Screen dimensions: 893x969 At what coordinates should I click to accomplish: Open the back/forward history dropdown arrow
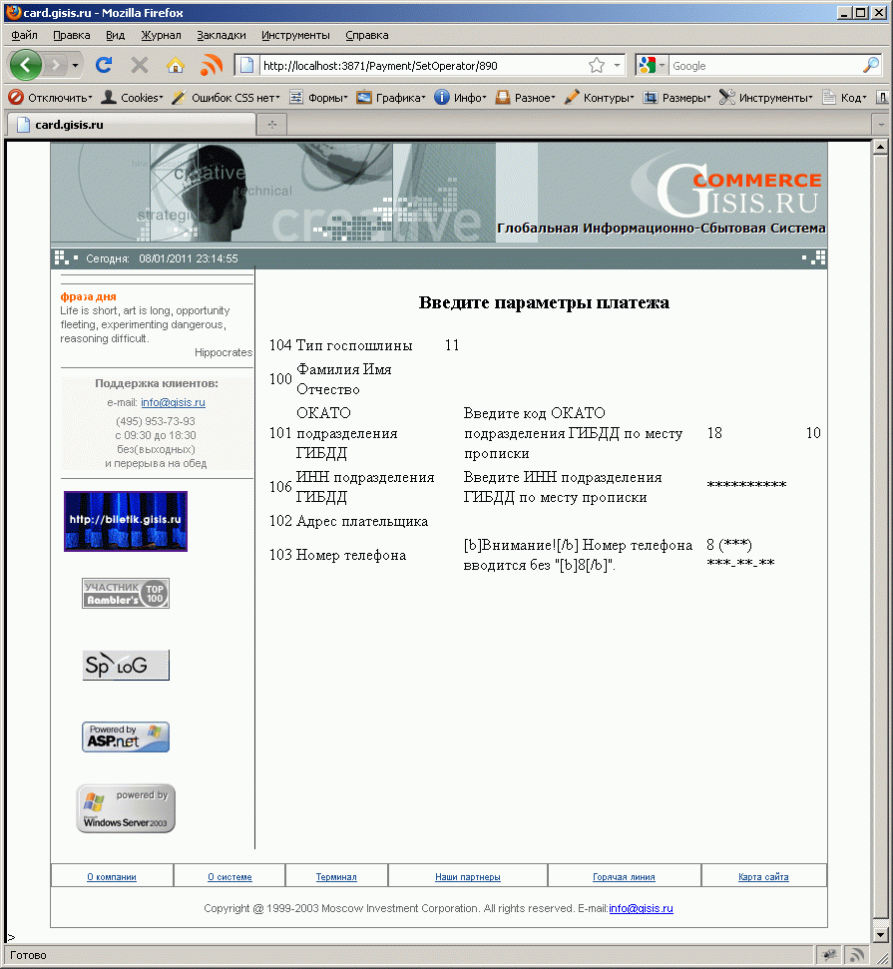pos(75,65)
